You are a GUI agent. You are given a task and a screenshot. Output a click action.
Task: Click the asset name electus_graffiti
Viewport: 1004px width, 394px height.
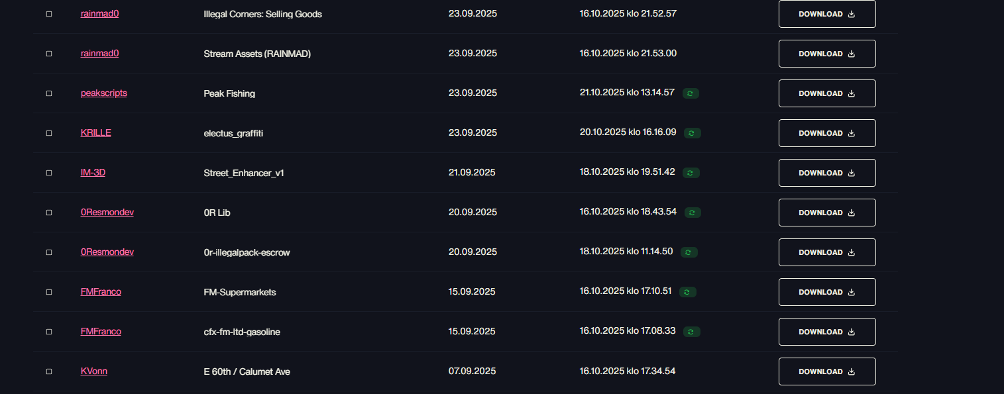[x=235, y=133]
